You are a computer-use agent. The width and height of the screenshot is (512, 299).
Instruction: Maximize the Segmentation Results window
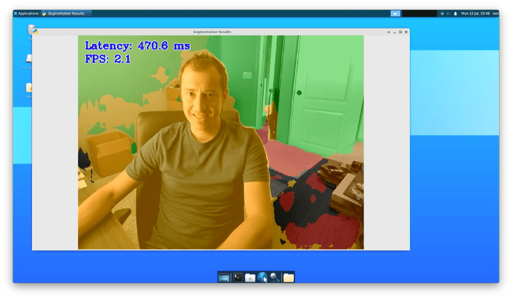tap(400, 32)
